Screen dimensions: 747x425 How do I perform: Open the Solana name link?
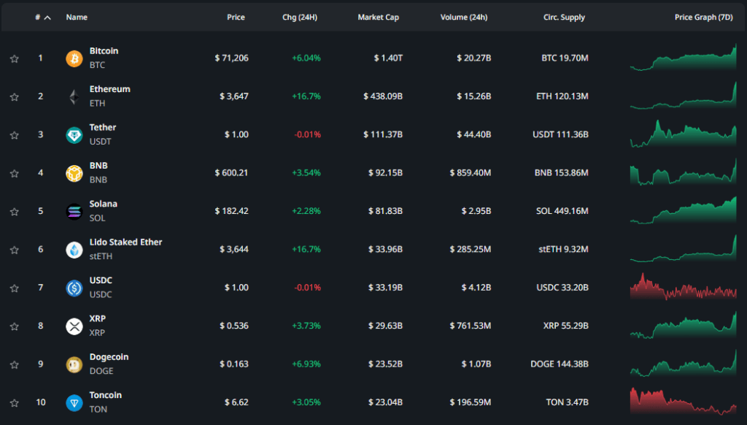click(x=103, y=204)
